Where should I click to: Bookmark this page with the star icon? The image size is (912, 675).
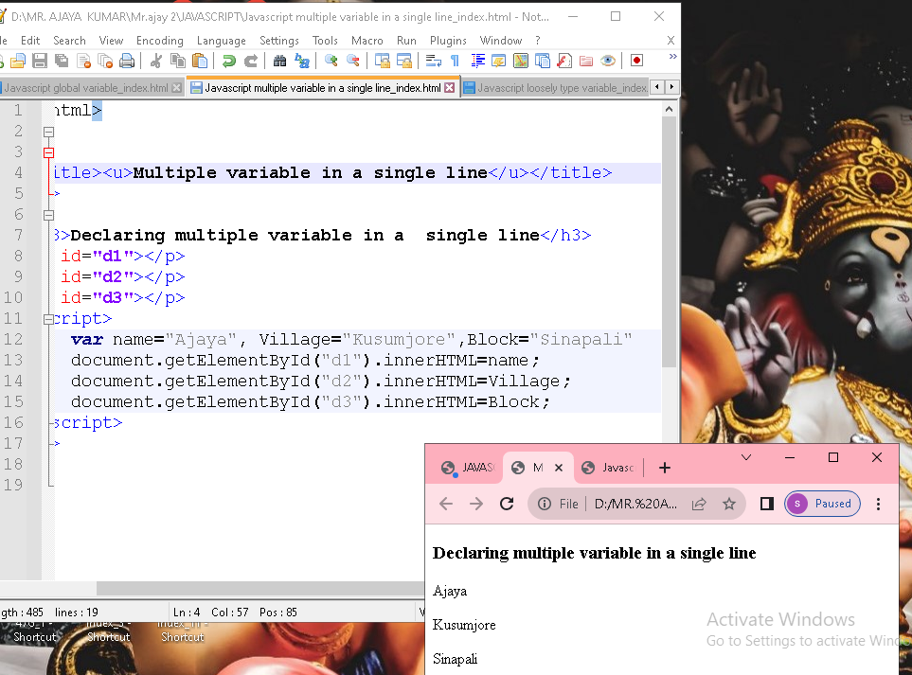click(x=729, y=504)
